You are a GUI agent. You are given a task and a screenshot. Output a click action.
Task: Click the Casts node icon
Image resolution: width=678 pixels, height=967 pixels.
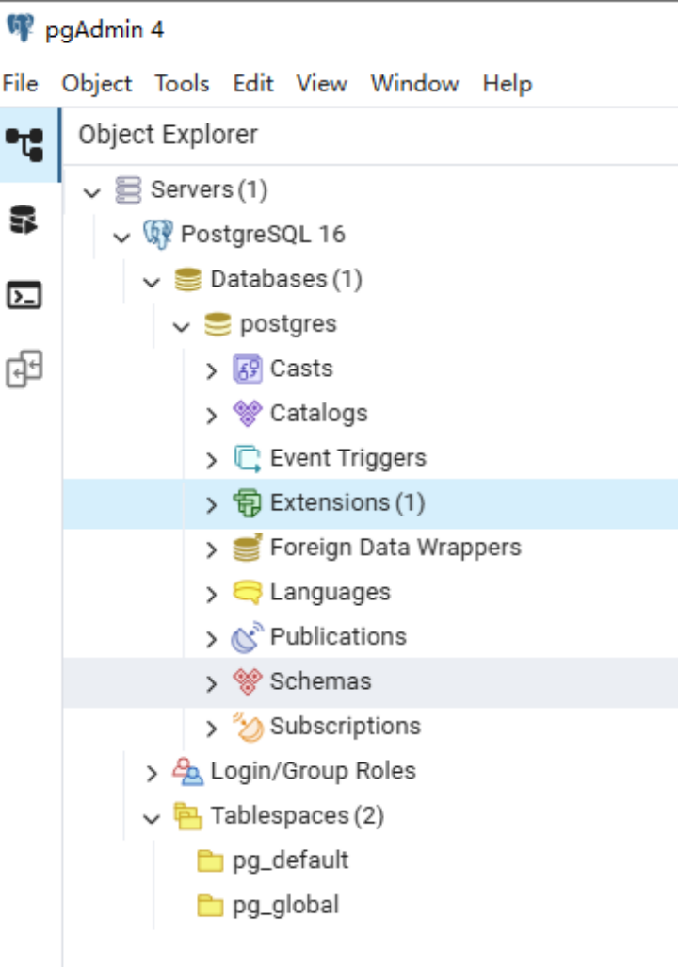pyautogui.click(x=248, y=369)
